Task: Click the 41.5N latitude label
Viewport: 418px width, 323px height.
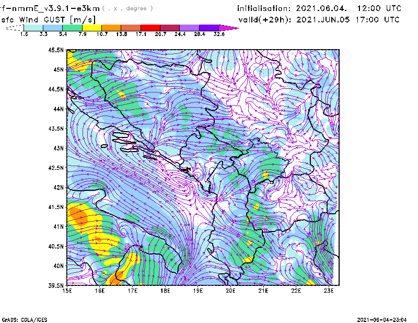Action: tap(56, 207)
